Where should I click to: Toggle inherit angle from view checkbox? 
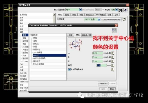(x=69, y=69)
